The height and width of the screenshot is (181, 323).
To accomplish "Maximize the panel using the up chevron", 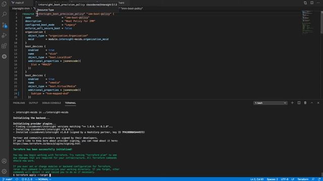I will click(312, 103).
